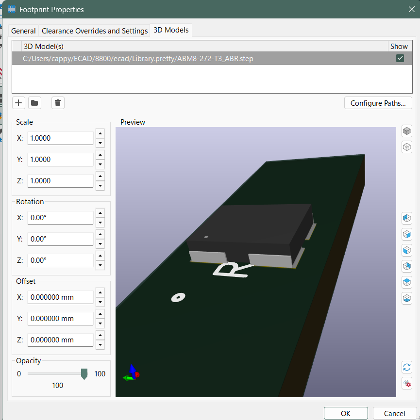Viewport: 420px width, 420px height.
Task: Click the solid gray cube icon beside the preview
Action: (407, 131)
